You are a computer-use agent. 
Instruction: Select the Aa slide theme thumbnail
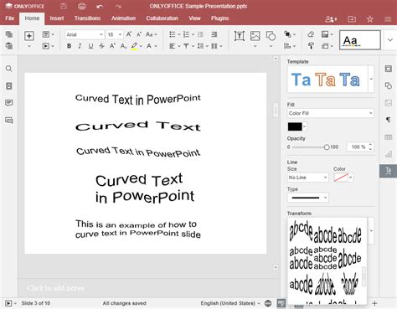tap(360, 40)
